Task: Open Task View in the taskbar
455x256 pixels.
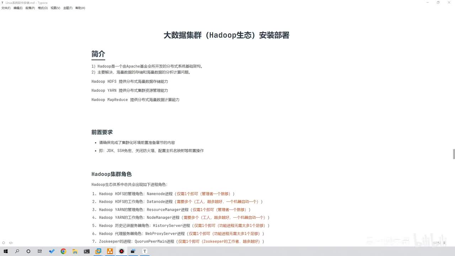Action: point(40,251)
